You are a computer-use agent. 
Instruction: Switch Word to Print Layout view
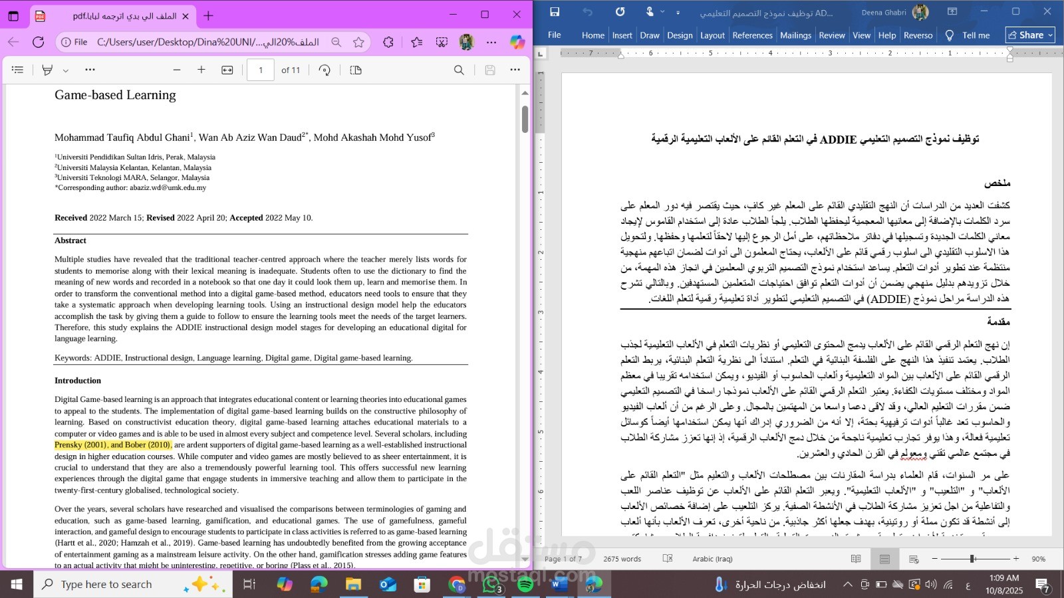884,559
